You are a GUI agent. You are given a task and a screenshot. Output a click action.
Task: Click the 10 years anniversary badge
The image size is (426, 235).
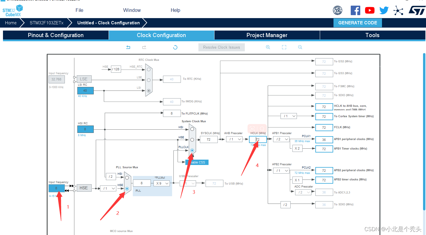pos(337,10)
